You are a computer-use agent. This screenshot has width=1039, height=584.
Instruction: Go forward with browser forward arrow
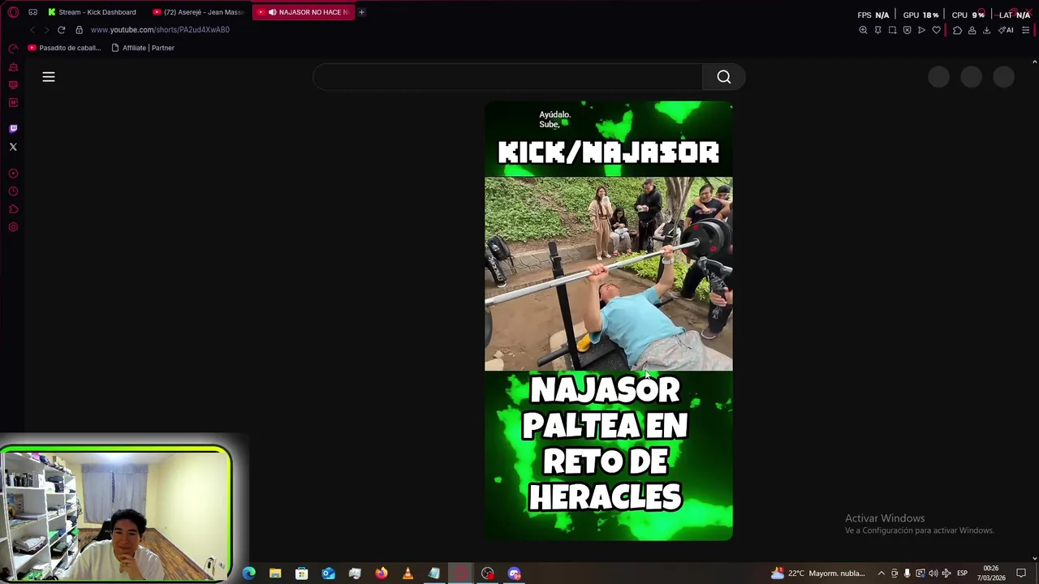(46, 30)
